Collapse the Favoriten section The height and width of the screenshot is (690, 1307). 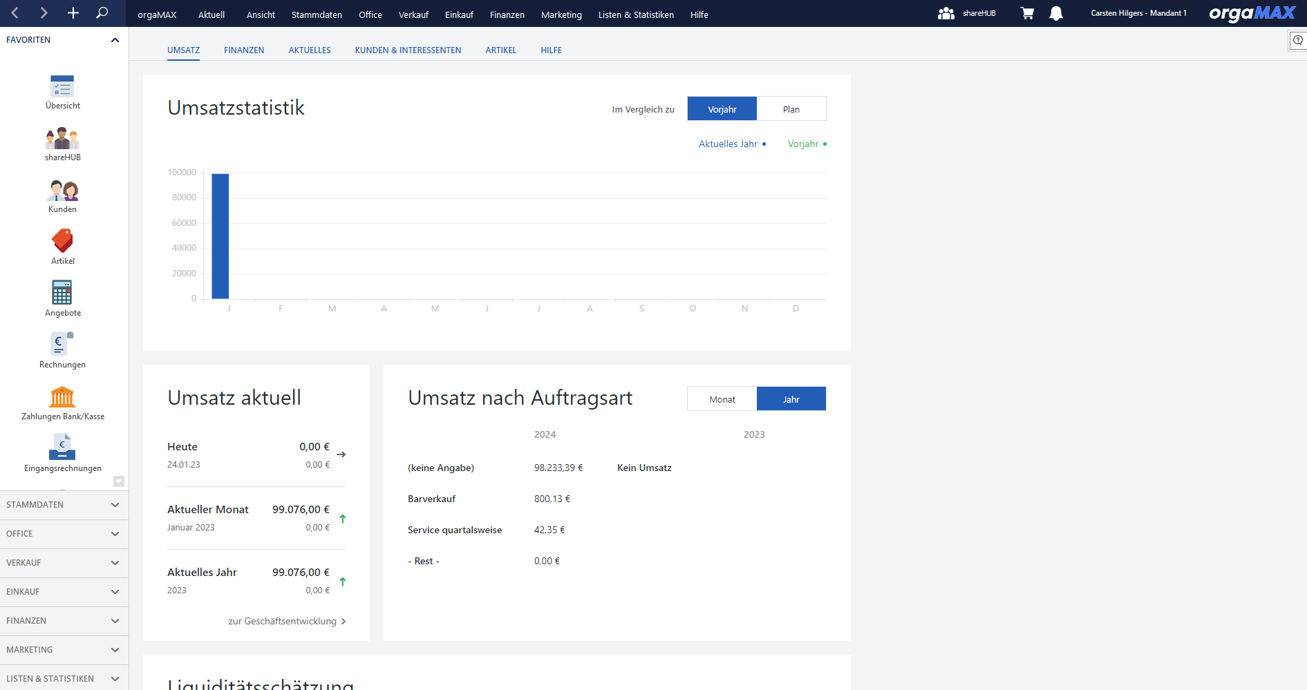point(115,40)
